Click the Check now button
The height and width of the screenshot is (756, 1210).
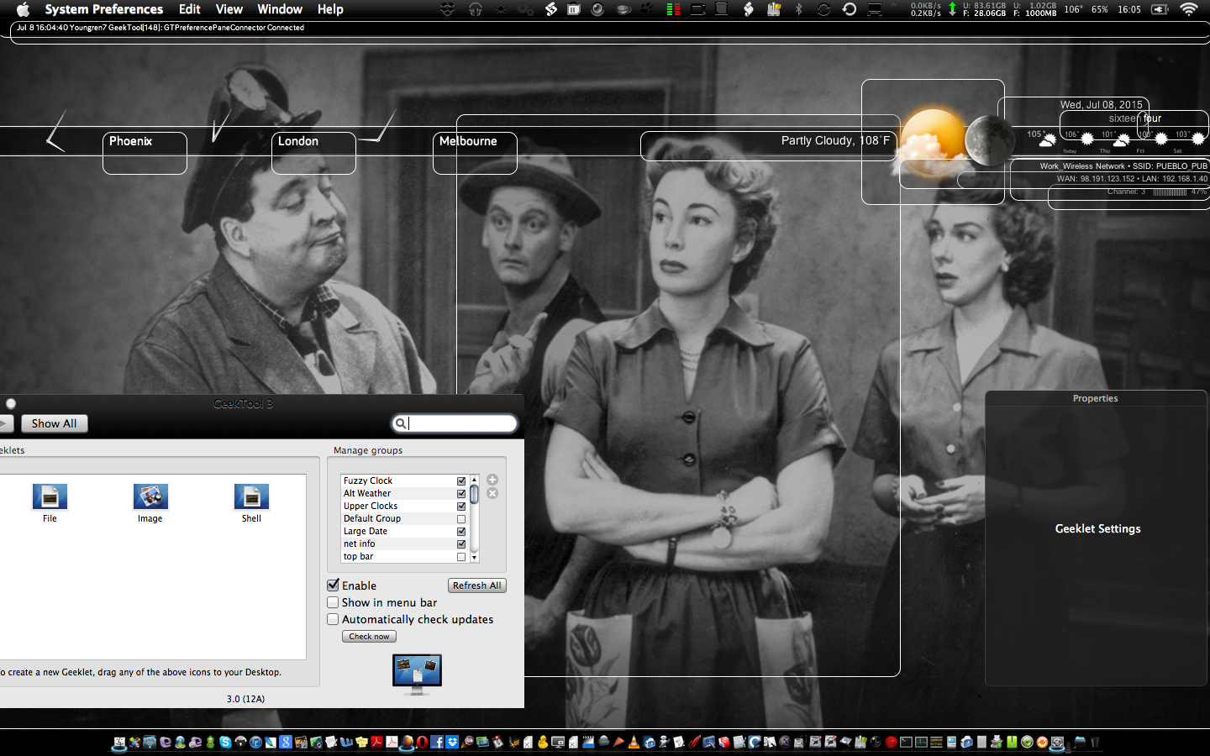click(x=369, y=637)
